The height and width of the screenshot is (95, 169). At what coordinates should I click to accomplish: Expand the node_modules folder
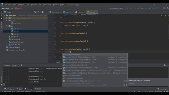point(7,18)
